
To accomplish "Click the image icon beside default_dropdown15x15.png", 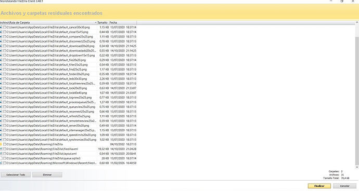I will pos(1,56).
